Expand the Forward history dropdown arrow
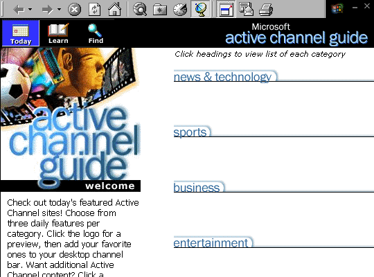 (59, 10)
